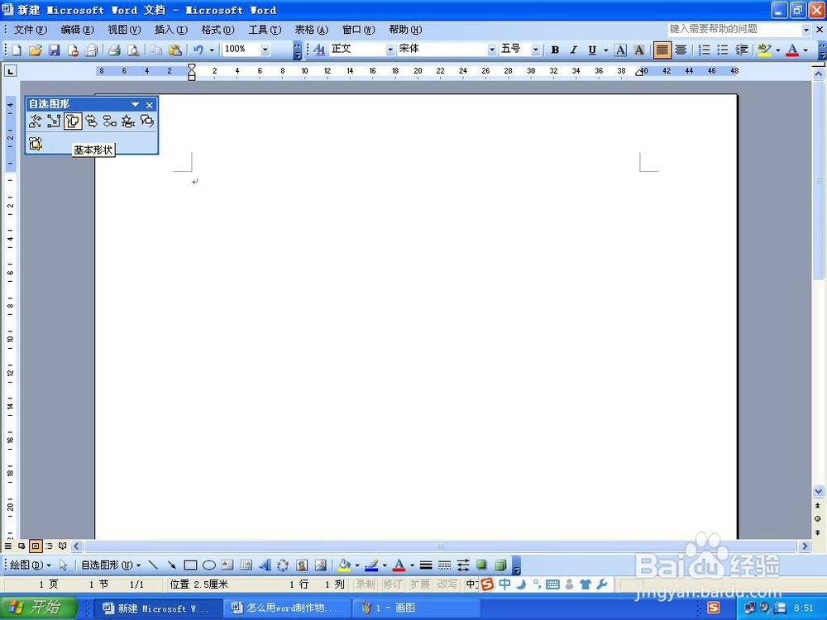Select Lines category in AutoShapes panel
The width and height of the screenshot is (827, 620).
pos(36,122)
